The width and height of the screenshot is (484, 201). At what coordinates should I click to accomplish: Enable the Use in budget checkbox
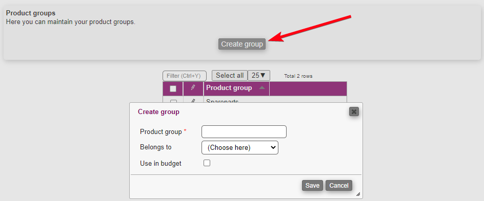(x=207, y=163)
